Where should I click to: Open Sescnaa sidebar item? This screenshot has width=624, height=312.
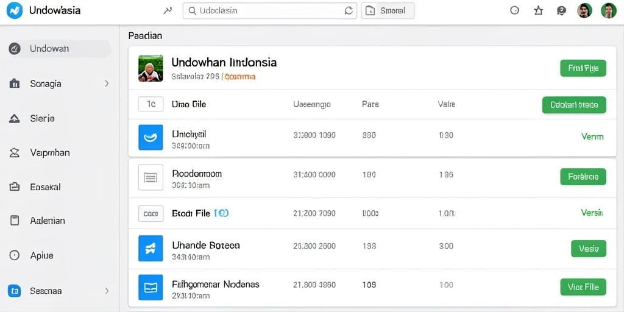coord(60,291)
